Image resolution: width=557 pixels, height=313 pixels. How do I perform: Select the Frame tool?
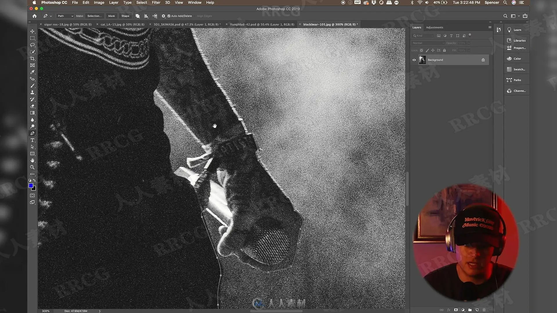point(32,65)
